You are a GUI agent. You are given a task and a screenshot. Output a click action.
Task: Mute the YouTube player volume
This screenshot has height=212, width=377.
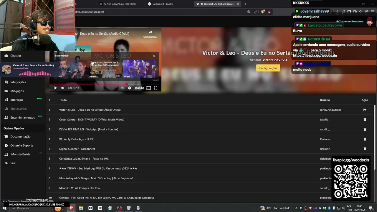click(62, 88)
